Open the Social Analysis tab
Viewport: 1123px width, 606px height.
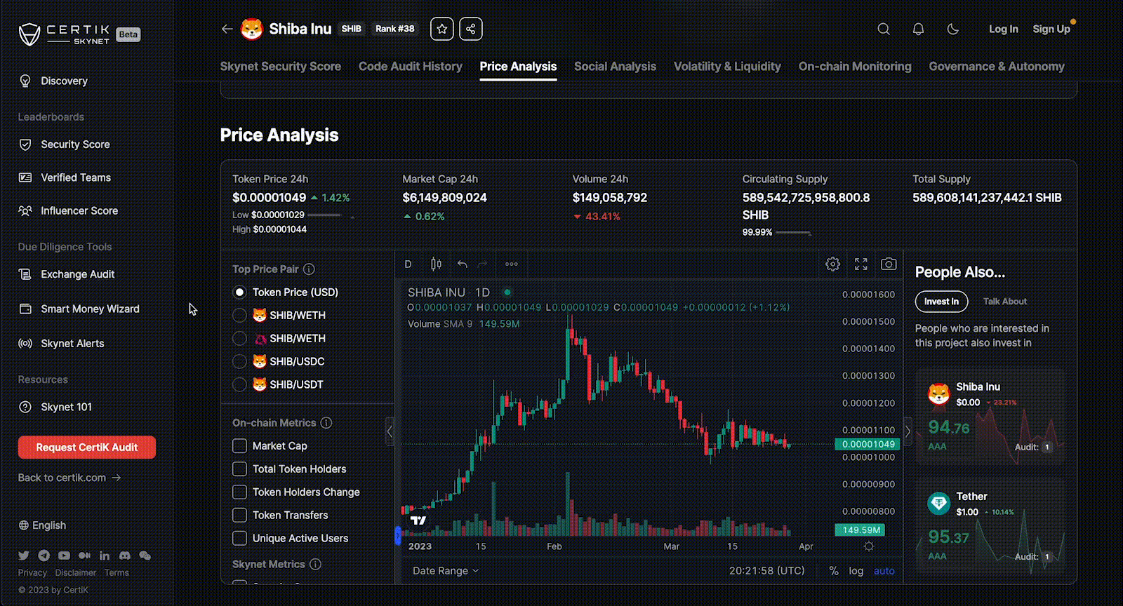(615, 67)
